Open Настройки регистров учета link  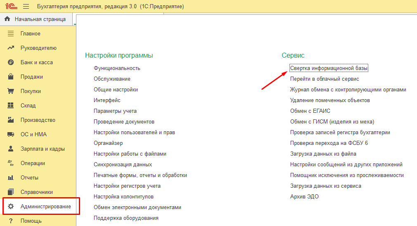coord(127,186)
